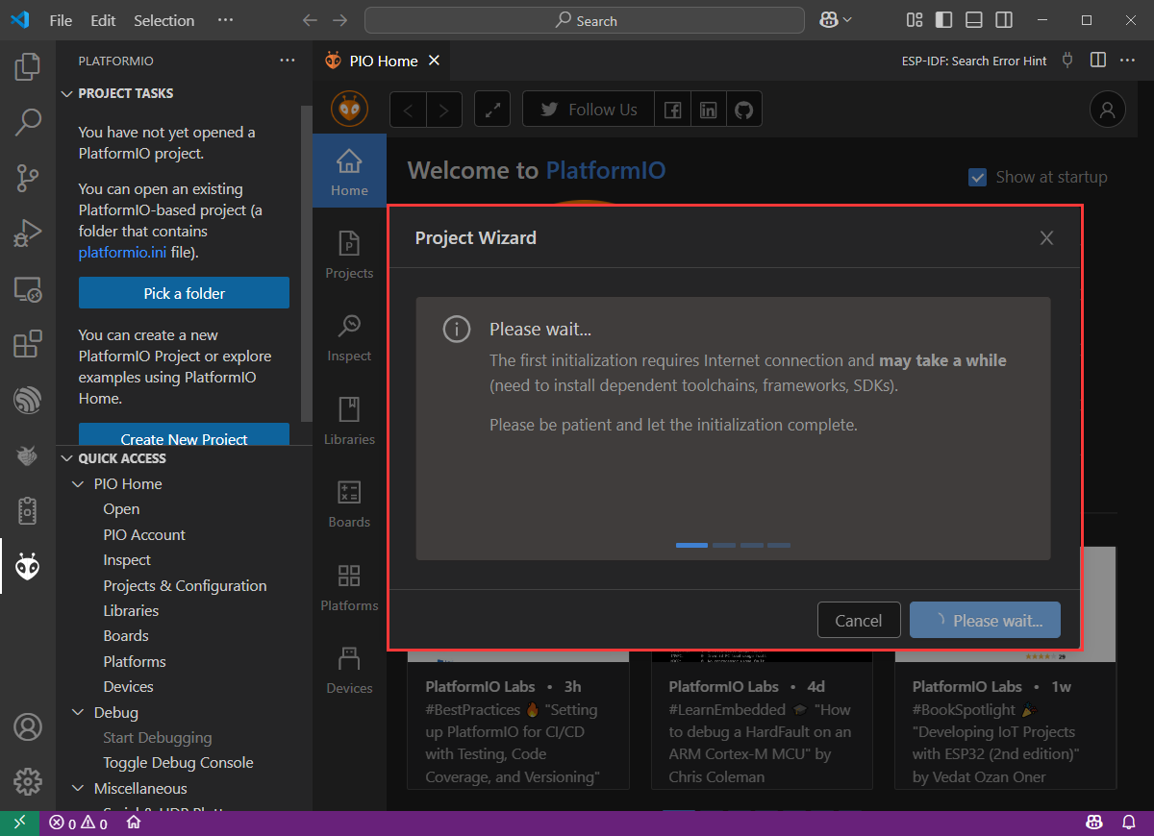This screenshot has height=836, width=1154.
Task: Open the Edit menu
Action: pyautogui.click(x=103, y=20)
